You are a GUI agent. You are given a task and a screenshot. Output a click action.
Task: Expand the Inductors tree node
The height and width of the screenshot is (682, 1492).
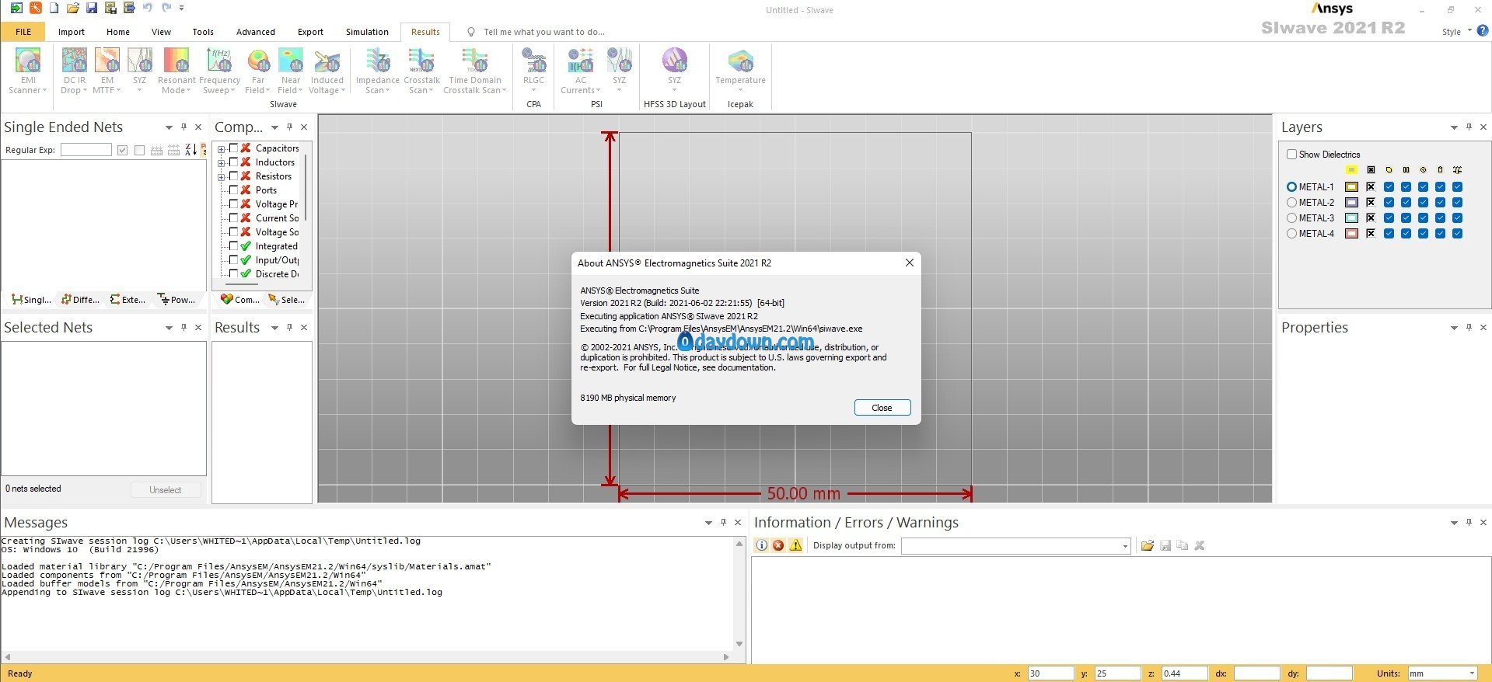pyautogui.click(x=222, y=163)
